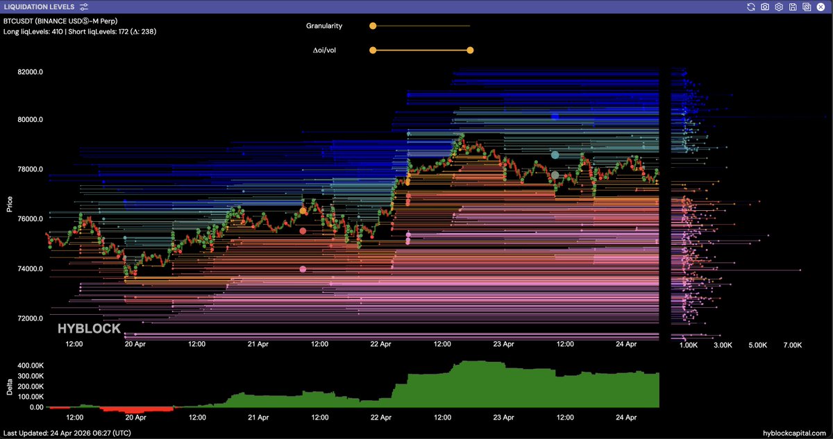Click the pink bubble near 74000
The image size is (833, 439).
click(x=303, y=269)
